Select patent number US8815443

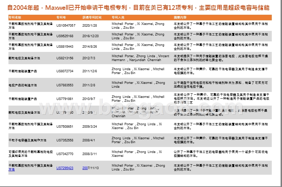tap(65, 47)
